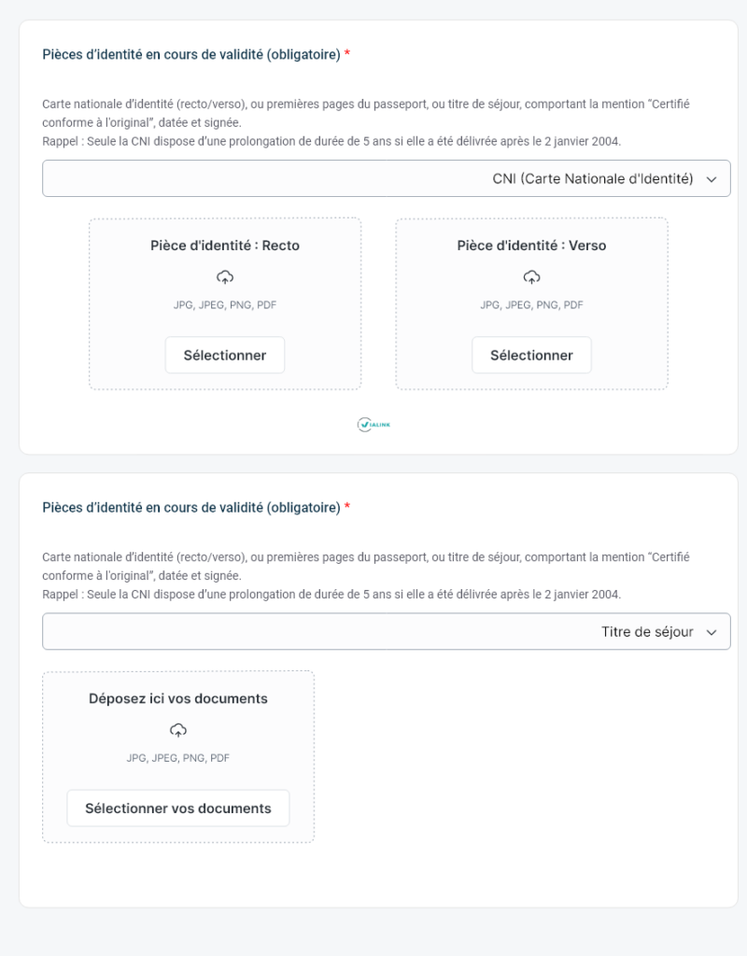Expand the Titre de séjour chevron arrow
Screen dimensions: 747x956
(x=712, y=632)
